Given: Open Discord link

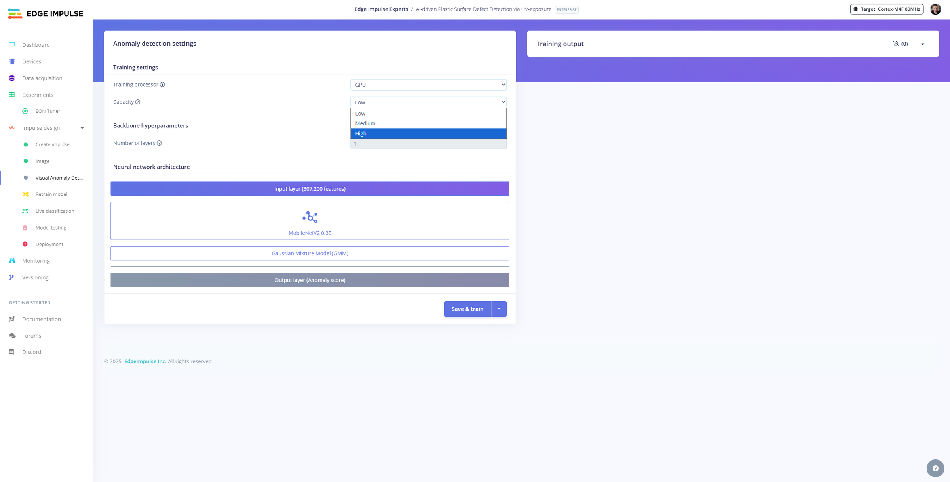Looking at the screenshot, I should pos(32,352).
